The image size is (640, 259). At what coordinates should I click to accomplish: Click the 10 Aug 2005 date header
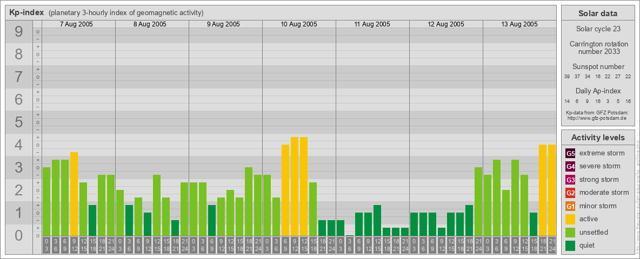tap(299, 24)
